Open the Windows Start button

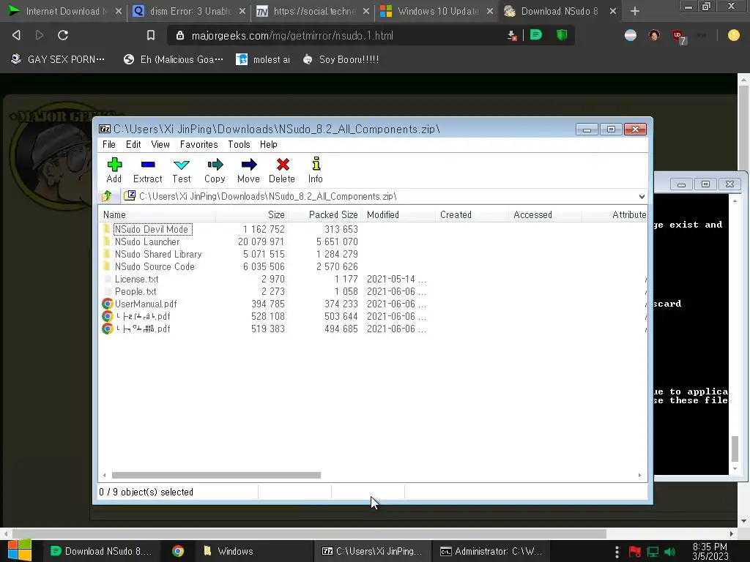(20, 551)
